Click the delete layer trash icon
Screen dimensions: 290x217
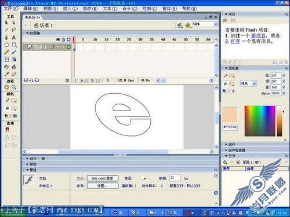point(67,80)
